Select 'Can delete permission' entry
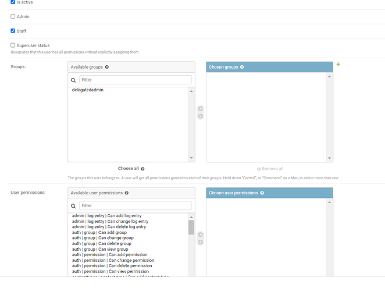 (x=112, y=266)
